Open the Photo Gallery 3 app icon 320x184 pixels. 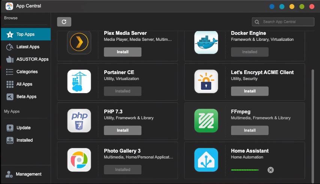[x=79, y=160]
